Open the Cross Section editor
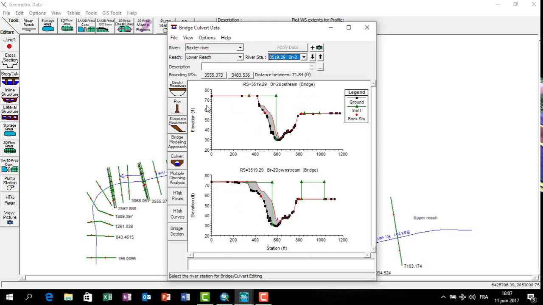 (x=9, y=61)
